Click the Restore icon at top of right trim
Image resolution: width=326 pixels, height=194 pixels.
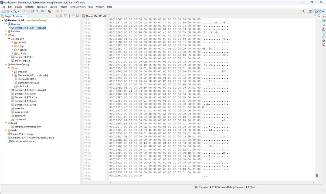[x=324, y=17]
